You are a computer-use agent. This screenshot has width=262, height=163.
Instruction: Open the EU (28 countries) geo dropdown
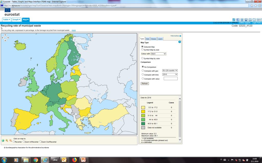(170, 71)
